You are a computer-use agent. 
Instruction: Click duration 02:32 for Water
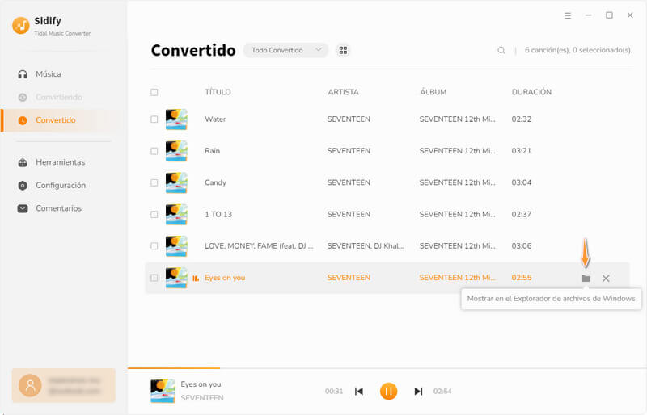522,119
